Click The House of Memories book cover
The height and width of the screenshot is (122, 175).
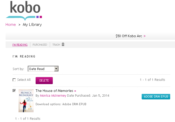pos(26,101)
